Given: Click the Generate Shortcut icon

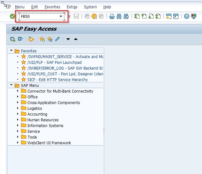Looking at the screenshot, I should (x=176, y=16).
